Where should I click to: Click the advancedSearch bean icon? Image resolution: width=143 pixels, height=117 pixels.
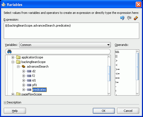[x=24, y=67]
